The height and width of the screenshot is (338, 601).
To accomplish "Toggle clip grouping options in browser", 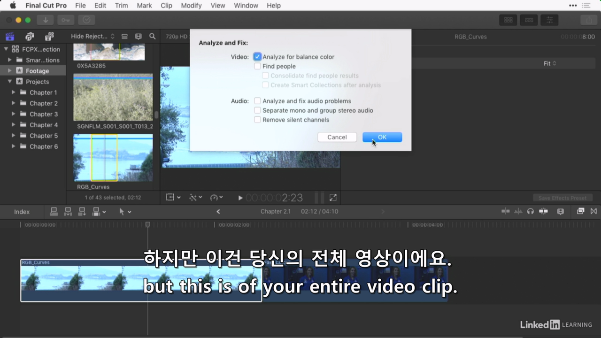I will (x=124, y=37).
